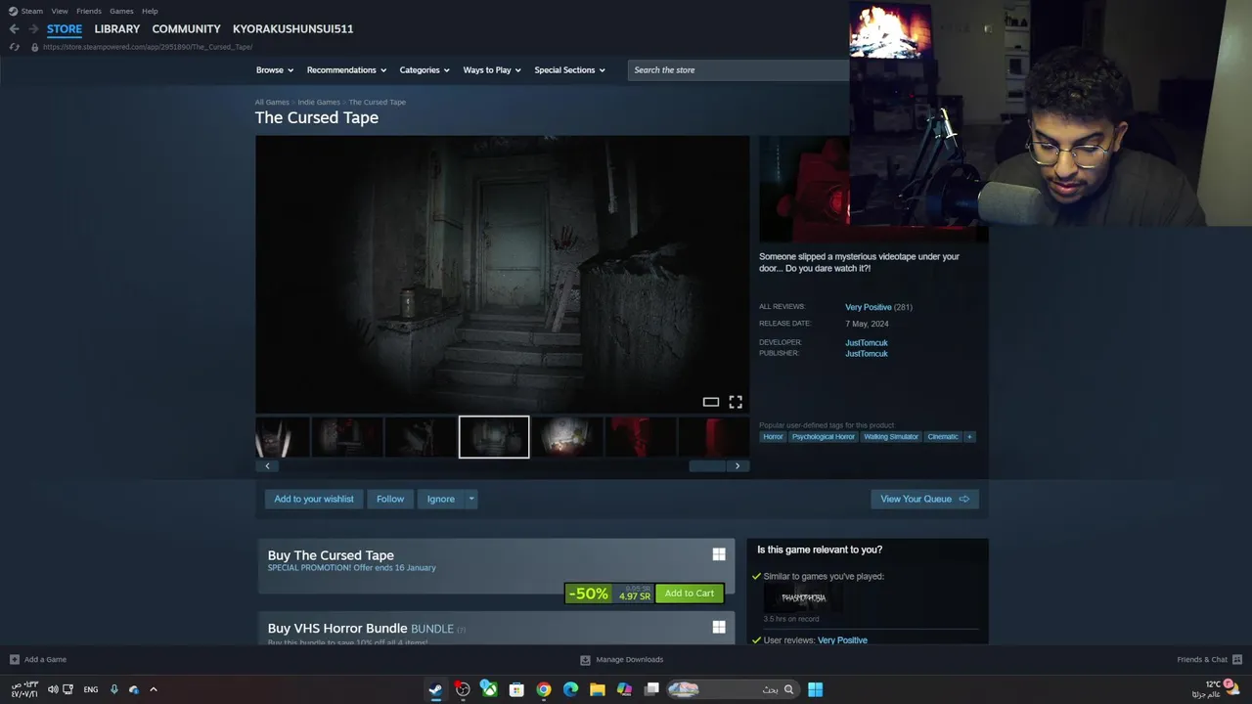Open the Task View icon in the taskbar

tap(651, 689)
